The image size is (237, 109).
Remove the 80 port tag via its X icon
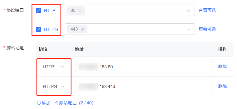(80, 11)
